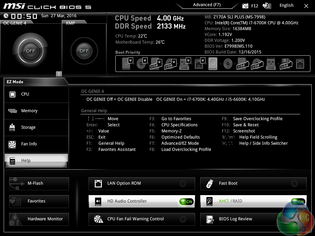Open the English language selector
Viewport: 315px width, 236px height.
pyautogui.click(x=286, y=6)
